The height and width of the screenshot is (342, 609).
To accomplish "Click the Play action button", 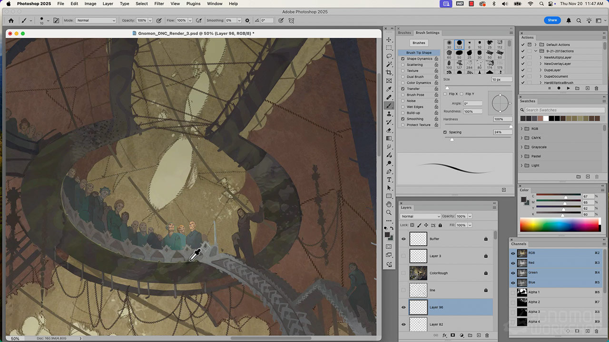I will pyautogui.click(x=568, y=88).
